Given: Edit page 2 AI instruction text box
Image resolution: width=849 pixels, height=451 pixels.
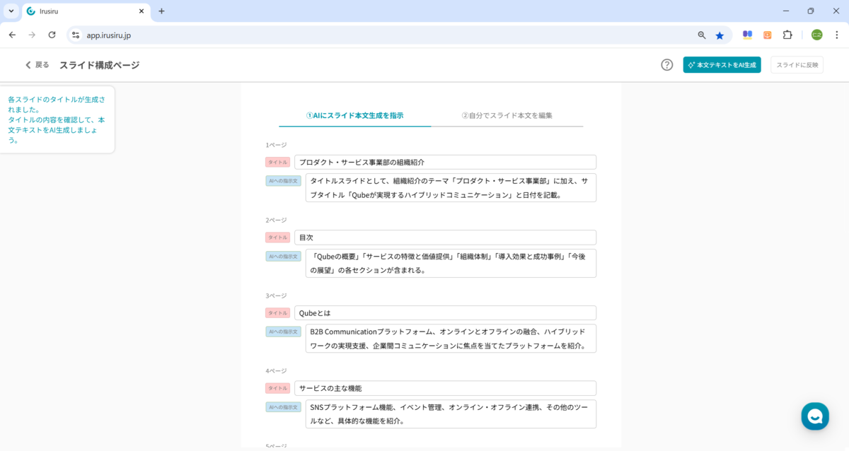Looking at the screenshot, I should pos(451,263).
